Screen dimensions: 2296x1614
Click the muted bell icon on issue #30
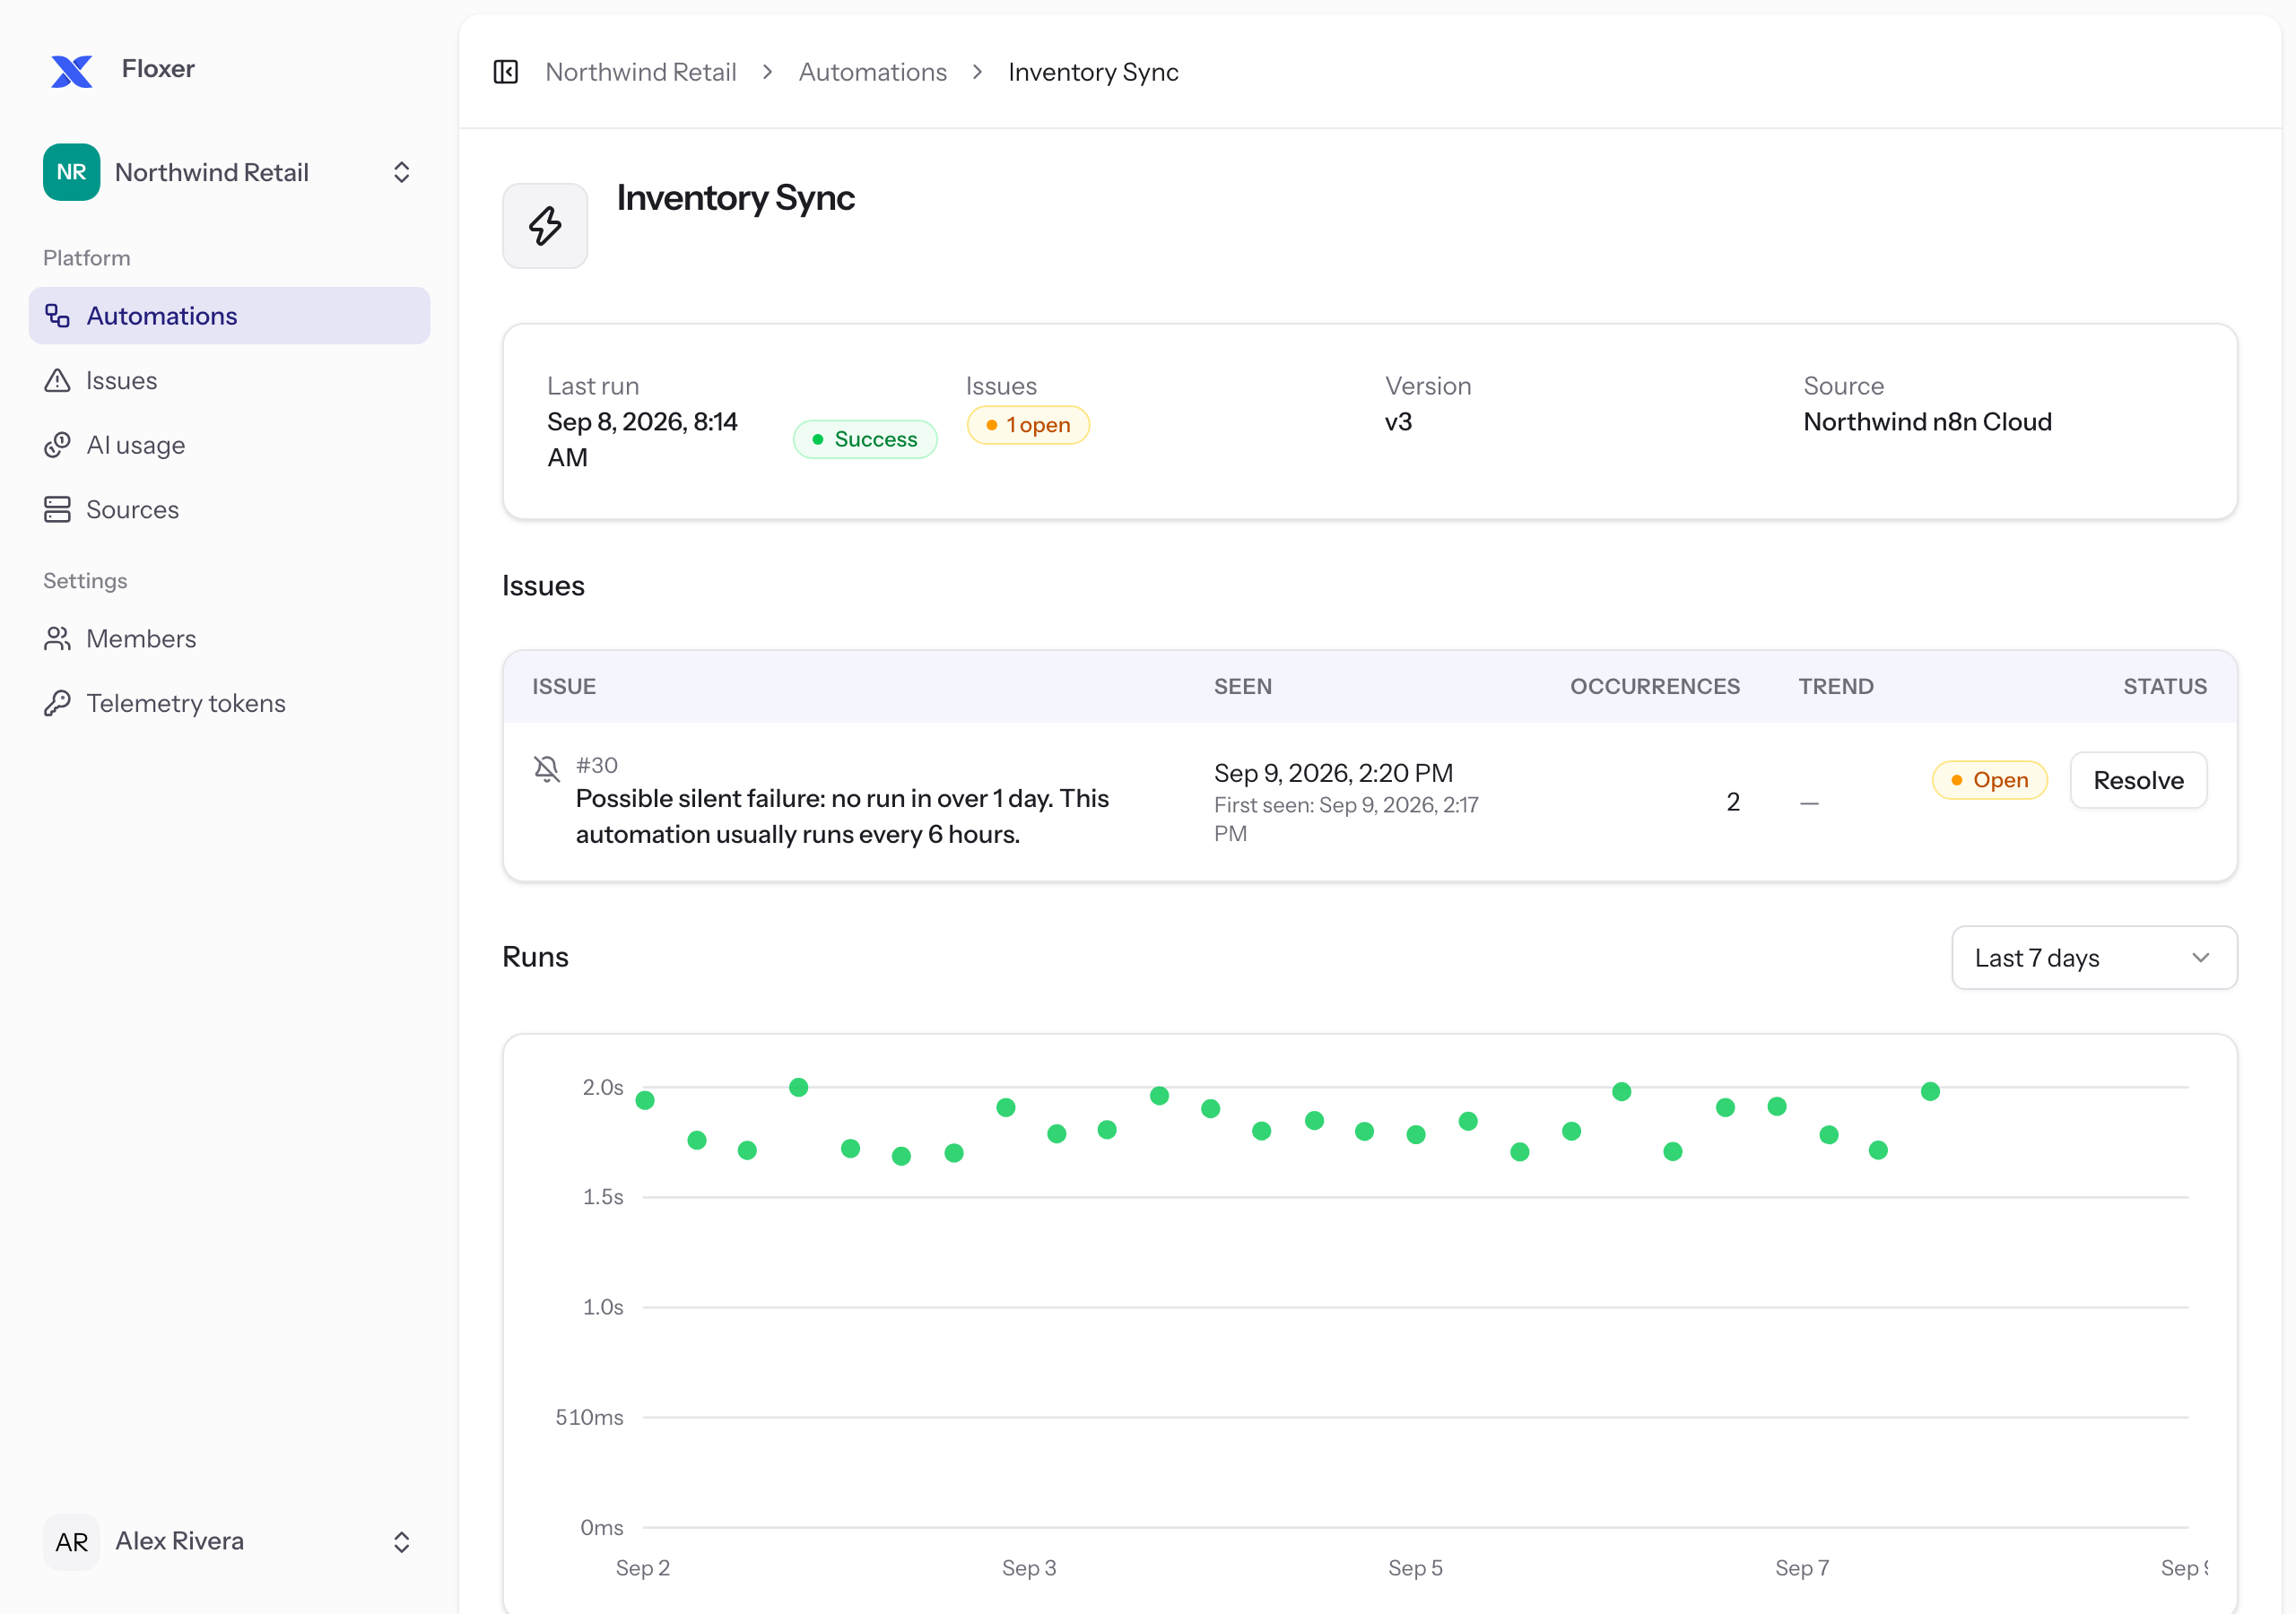pyautogui.click(x=547, y=769)
